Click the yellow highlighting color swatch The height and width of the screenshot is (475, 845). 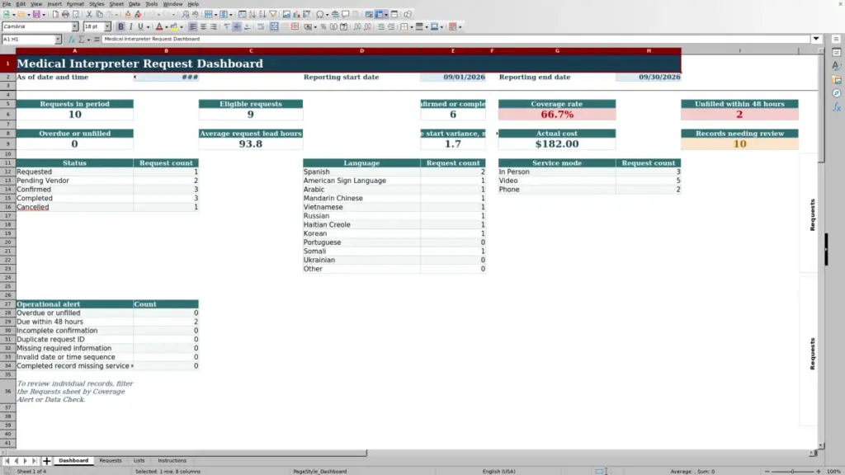(174, 26)
